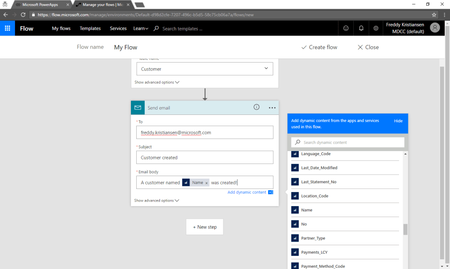This screenshot has height=269, width=450.
Task: Click the icon beside No field
Action: pyautogui.click(x=295, y=224)
